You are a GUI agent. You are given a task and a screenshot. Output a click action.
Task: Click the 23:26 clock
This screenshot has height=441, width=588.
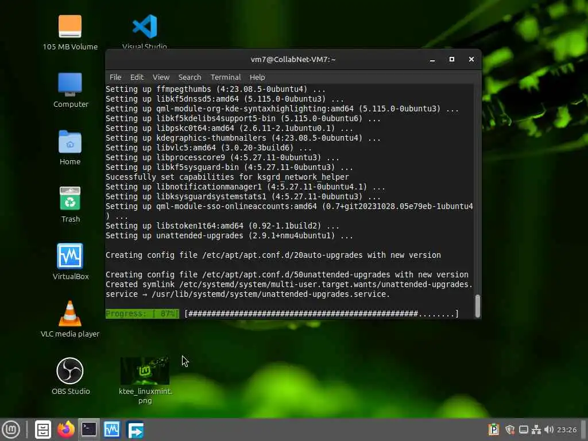point(567,430)
